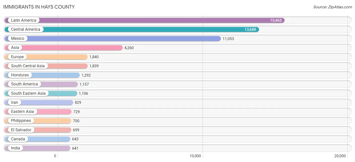Image resolution: width=355 pixels, height=162 pixels.
Task: Select the Eastern Asia pill
Action: pyautogui.click(x=22, y=112)
